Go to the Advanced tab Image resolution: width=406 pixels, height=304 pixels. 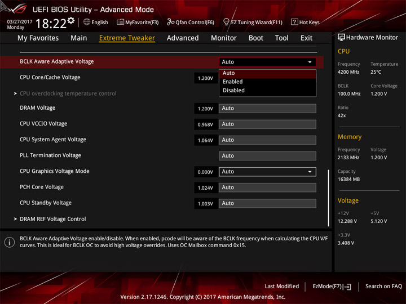[183, 38]
